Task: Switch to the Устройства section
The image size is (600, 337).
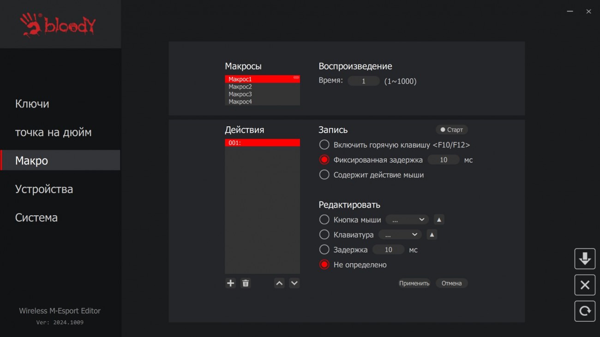Action: 44,189
